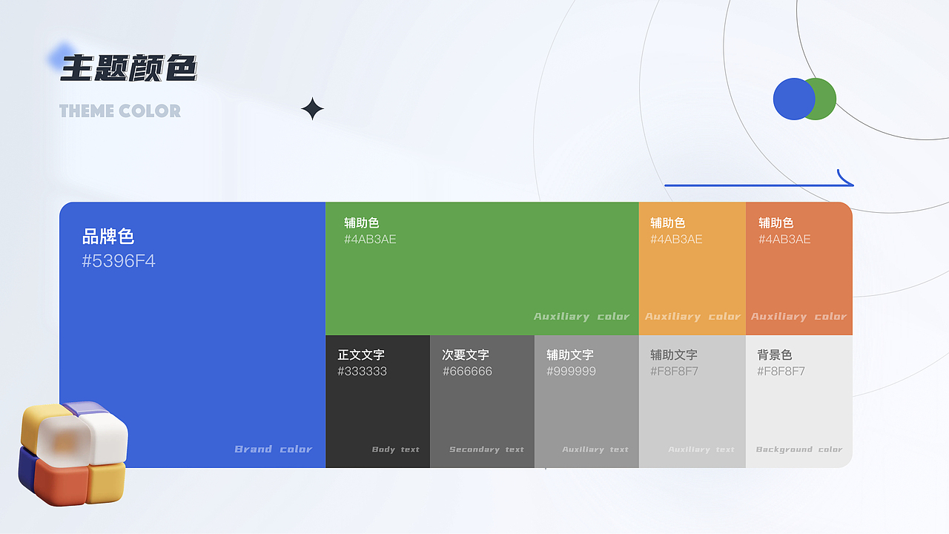Click the 品牌色 label

(x=108, y=237)
